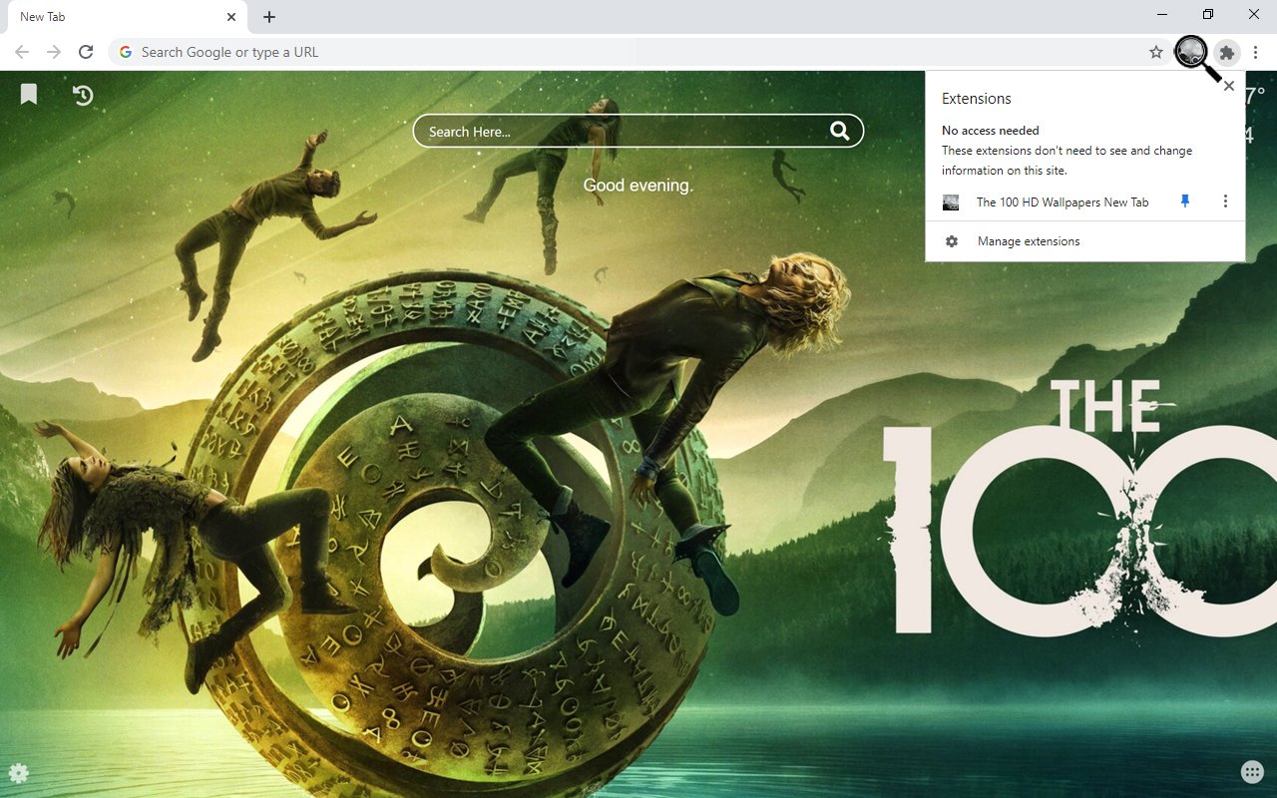This screenshot has width=1277, height=798.
Task: Click the Google logo in the address bar
Action: (126, 52)
